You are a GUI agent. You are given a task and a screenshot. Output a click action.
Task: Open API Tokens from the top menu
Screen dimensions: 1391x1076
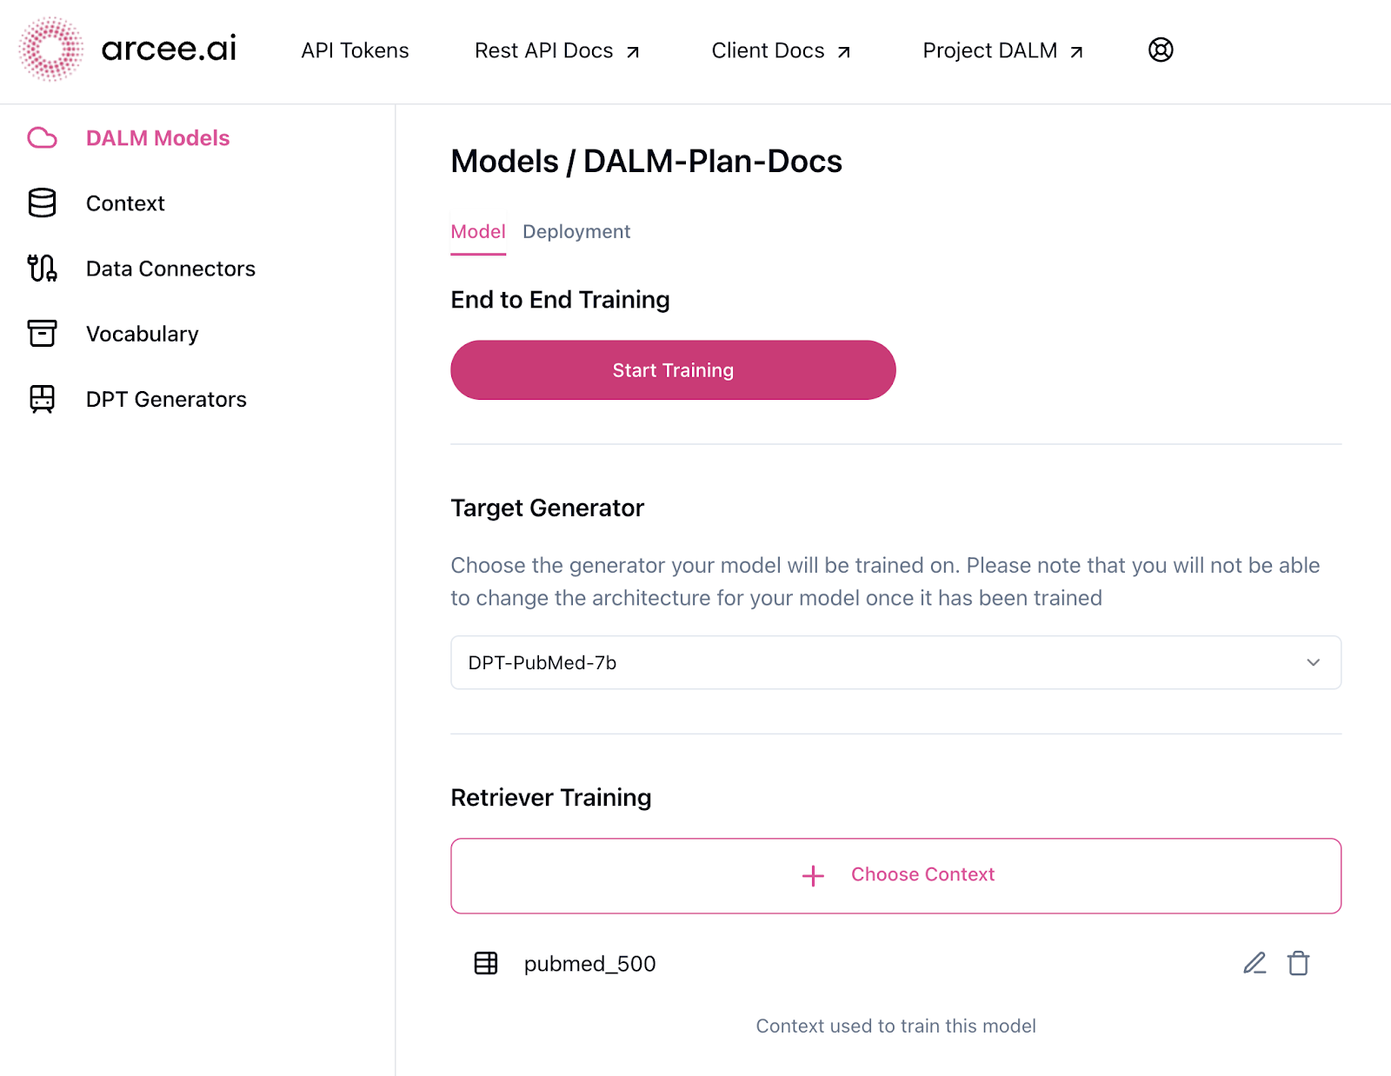(x=354, y=50)
